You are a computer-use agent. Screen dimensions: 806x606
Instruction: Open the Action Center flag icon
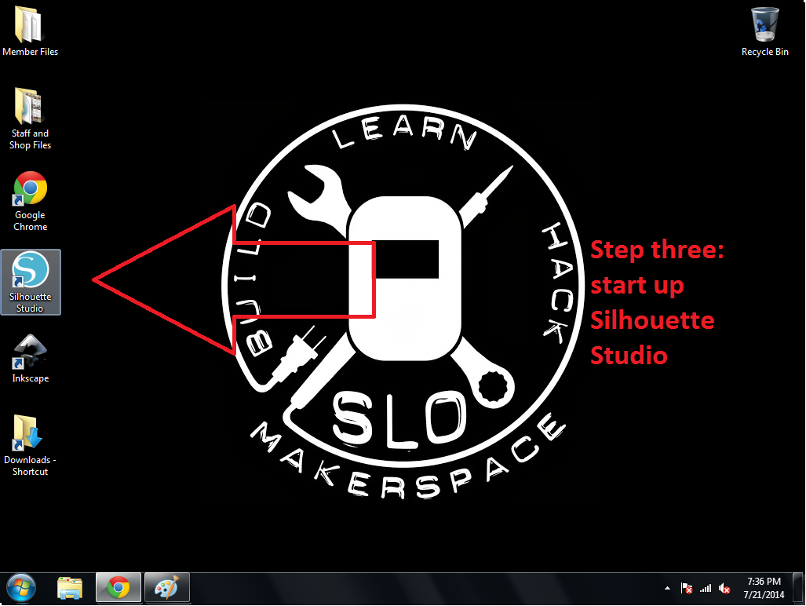pos(686,588)
